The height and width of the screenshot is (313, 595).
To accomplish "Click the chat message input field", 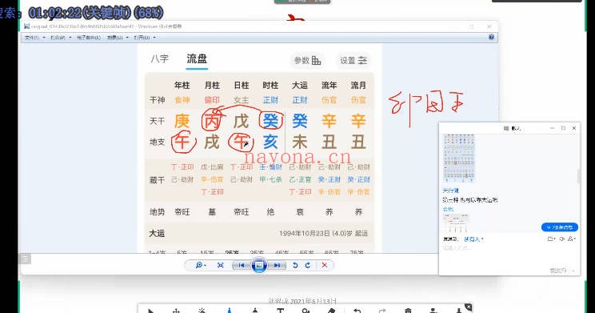I will point(509,255).
